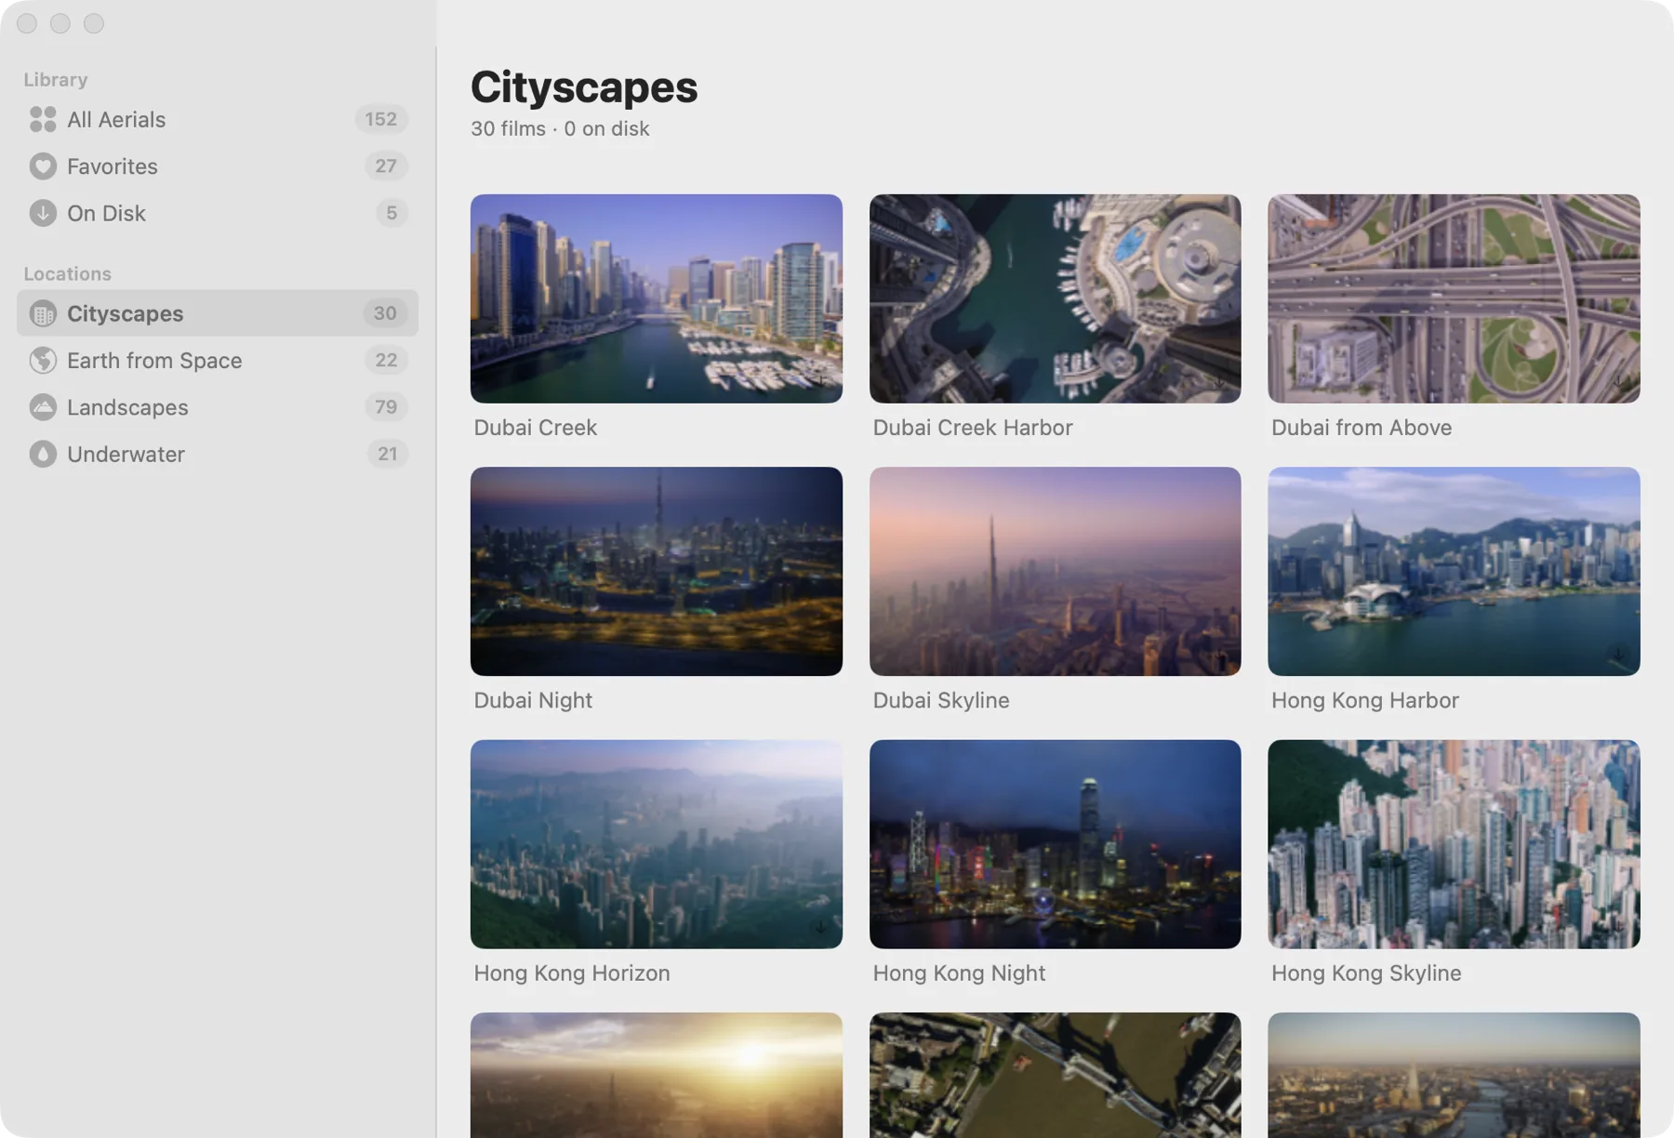The image size is (1674, 1138).
Task: Choose the Hong Kong Skyline thumbnail
Action: point(1454,844)
